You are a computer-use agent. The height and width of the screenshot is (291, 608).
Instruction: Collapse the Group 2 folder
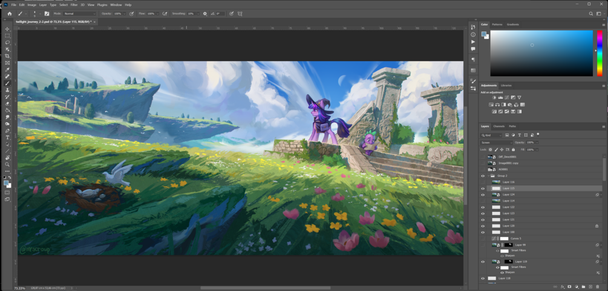488,176
